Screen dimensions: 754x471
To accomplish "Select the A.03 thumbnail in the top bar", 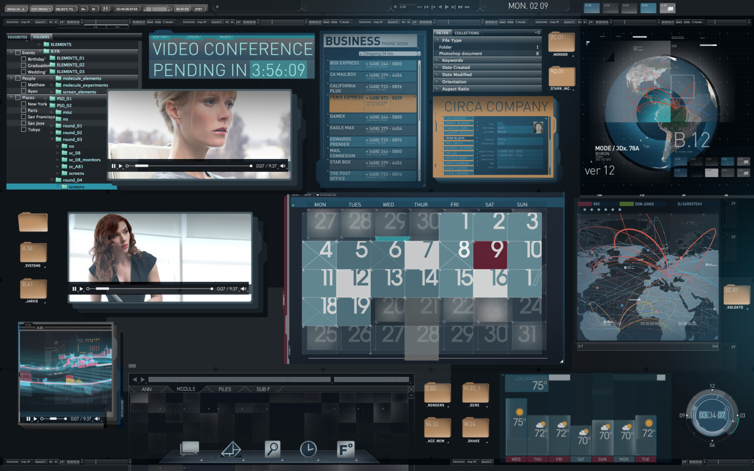I will pyautogui.click(x=591, y=8).
